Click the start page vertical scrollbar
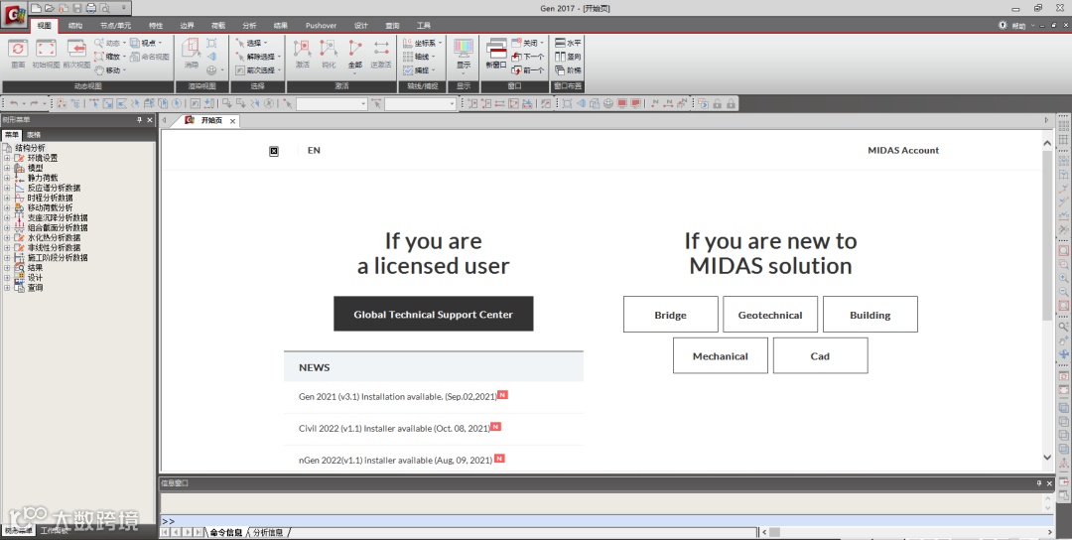The width and height of the screenshot is (1072, 540). [x=1047, y=300]
